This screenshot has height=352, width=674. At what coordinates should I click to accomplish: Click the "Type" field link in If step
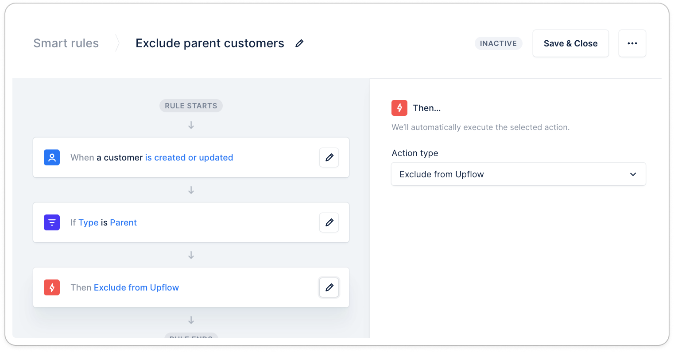point(89,222)
